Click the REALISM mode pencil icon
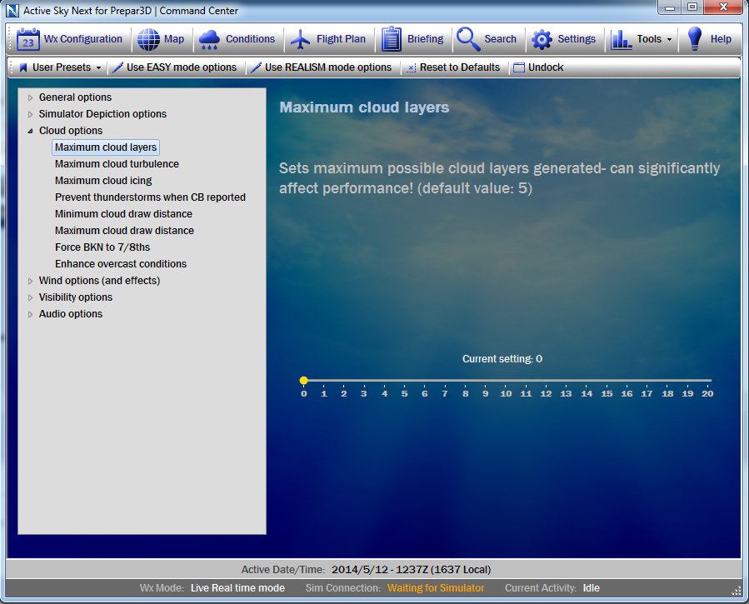The width and height of the screenshot is (749, 604). pos(256,67)
